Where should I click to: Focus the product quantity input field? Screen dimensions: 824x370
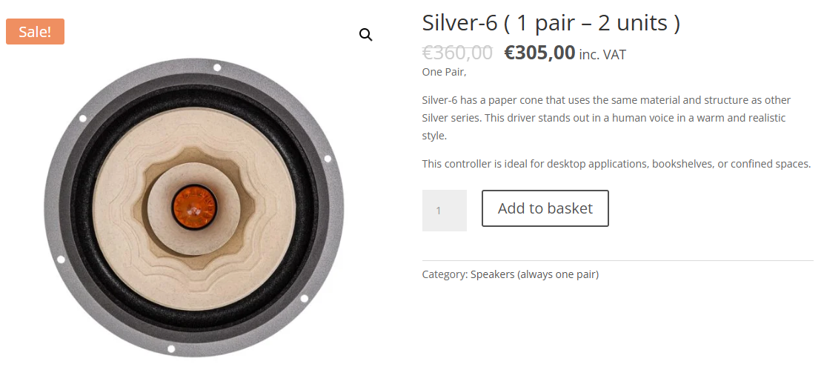[x=444, y=211]
